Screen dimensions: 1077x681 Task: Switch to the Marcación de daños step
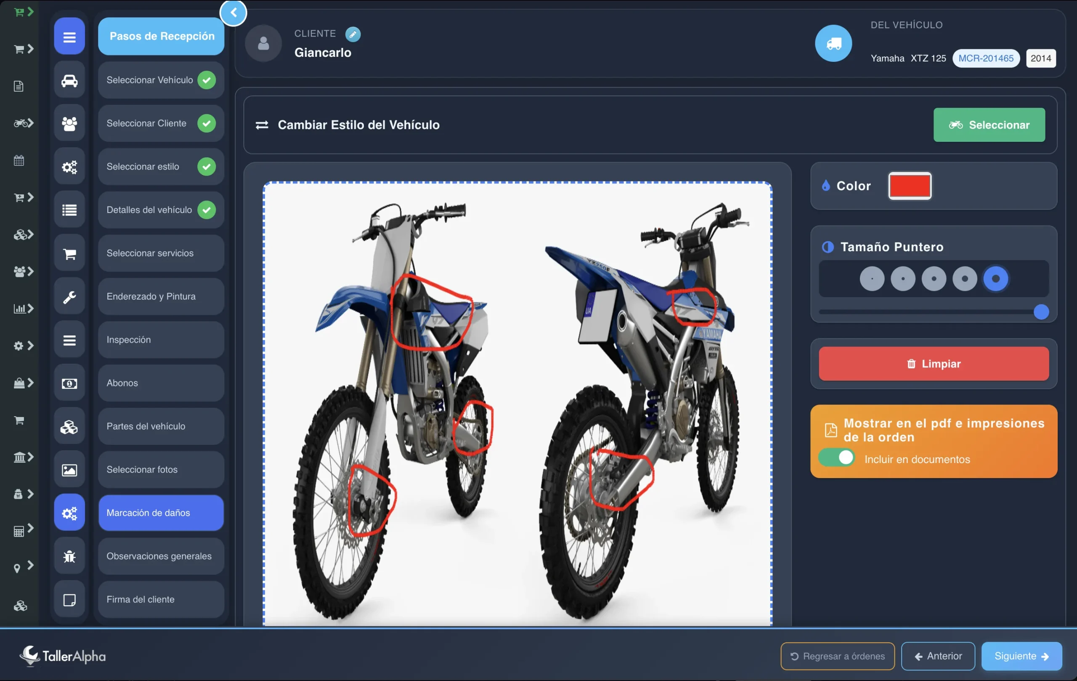coord(161,513)
